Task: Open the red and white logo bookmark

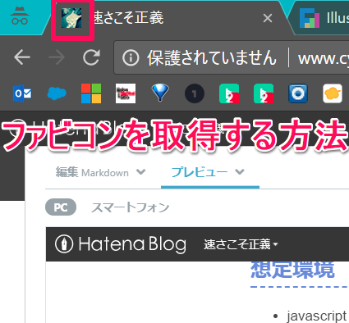Action: (x=126, y=93)
